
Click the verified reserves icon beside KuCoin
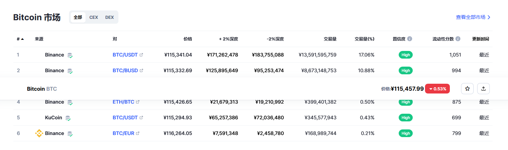click(x=68, y=118)
